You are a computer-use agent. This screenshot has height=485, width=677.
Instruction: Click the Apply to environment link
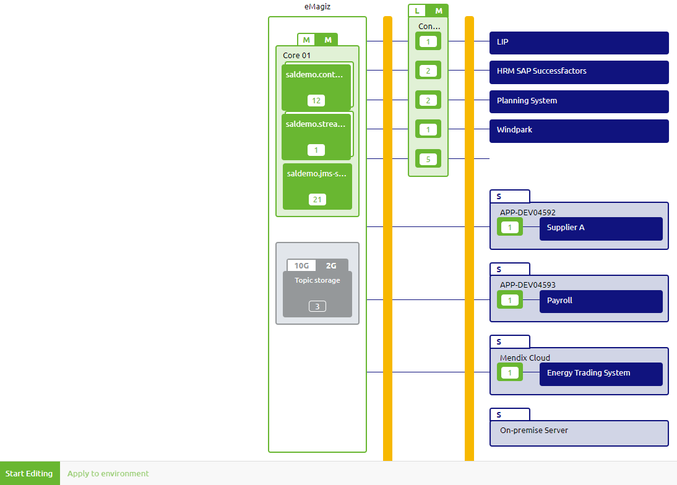click(x=108, y=473)
